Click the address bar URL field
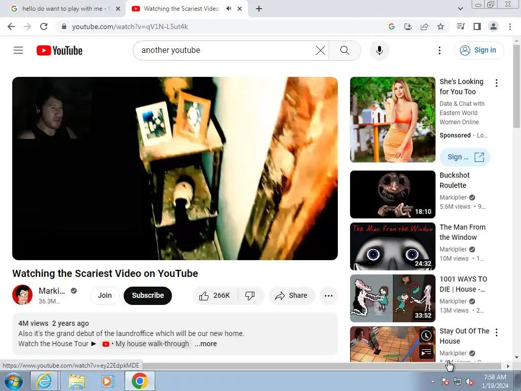 219,26
